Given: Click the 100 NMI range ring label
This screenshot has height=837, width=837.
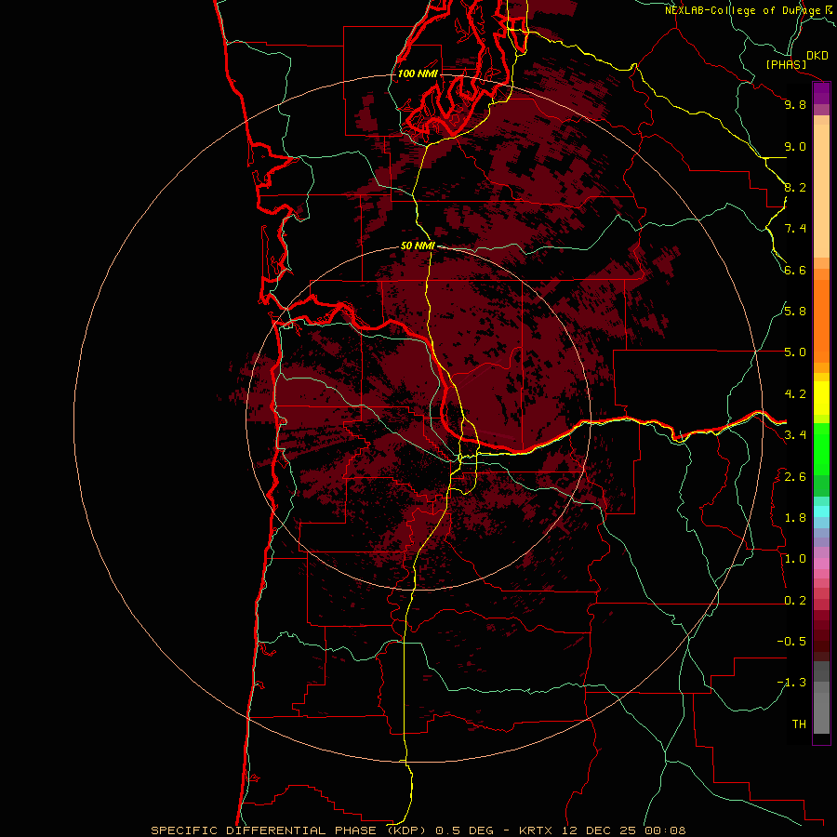Looking at the screenshot, I should click(418, 73).
